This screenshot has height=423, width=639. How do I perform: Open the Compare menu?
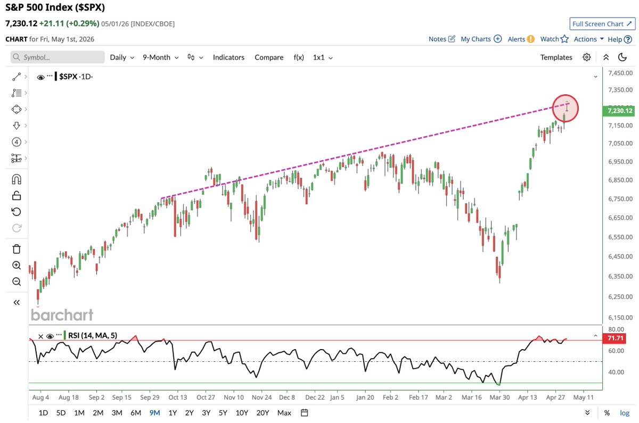269,57
